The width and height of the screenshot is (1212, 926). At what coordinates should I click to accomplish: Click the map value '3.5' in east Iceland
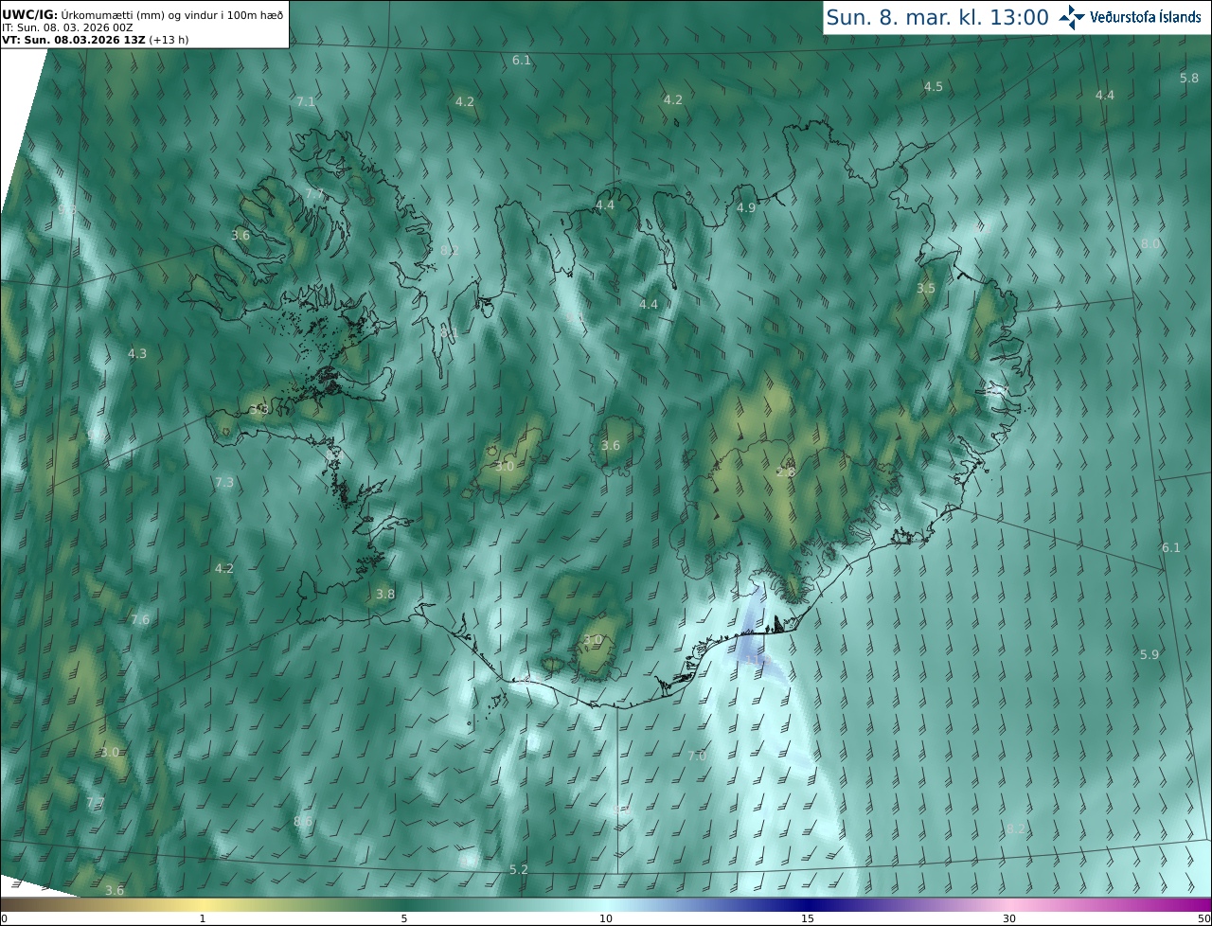click(926, 289)
